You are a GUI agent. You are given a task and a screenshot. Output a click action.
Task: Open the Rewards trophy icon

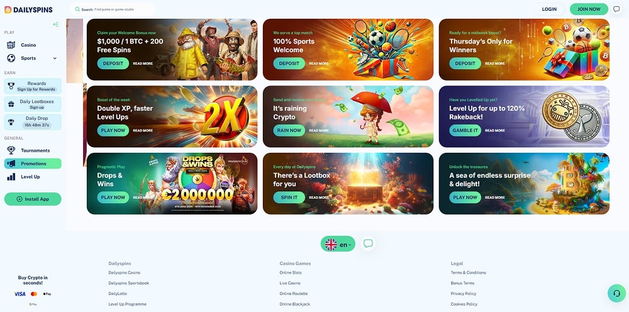(11, 86)
